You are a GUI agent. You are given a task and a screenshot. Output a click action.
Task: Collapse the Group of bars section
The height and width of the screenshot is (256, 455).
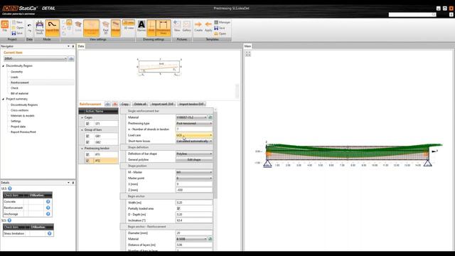[82, 129]
